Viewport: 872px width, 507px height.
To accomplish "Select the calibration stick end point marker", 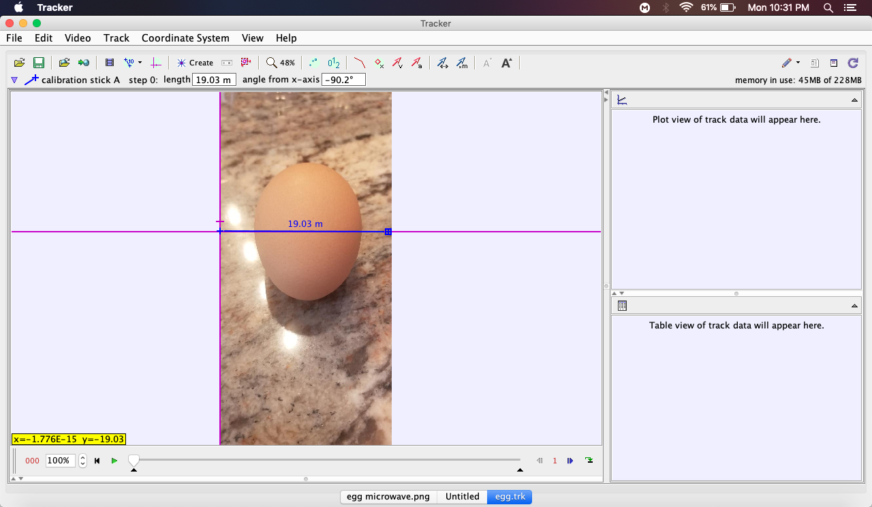I will pos(388,232).
